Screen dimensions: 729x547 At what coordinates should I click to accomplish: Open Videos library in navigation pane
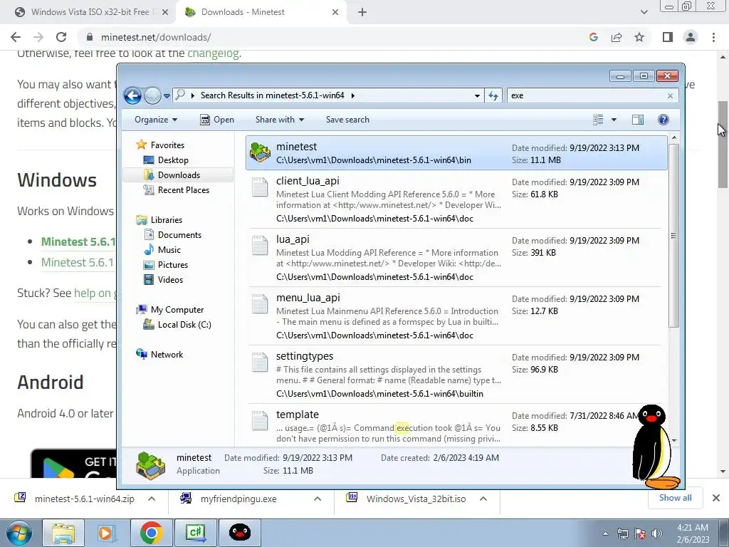(x=163, y=279)
